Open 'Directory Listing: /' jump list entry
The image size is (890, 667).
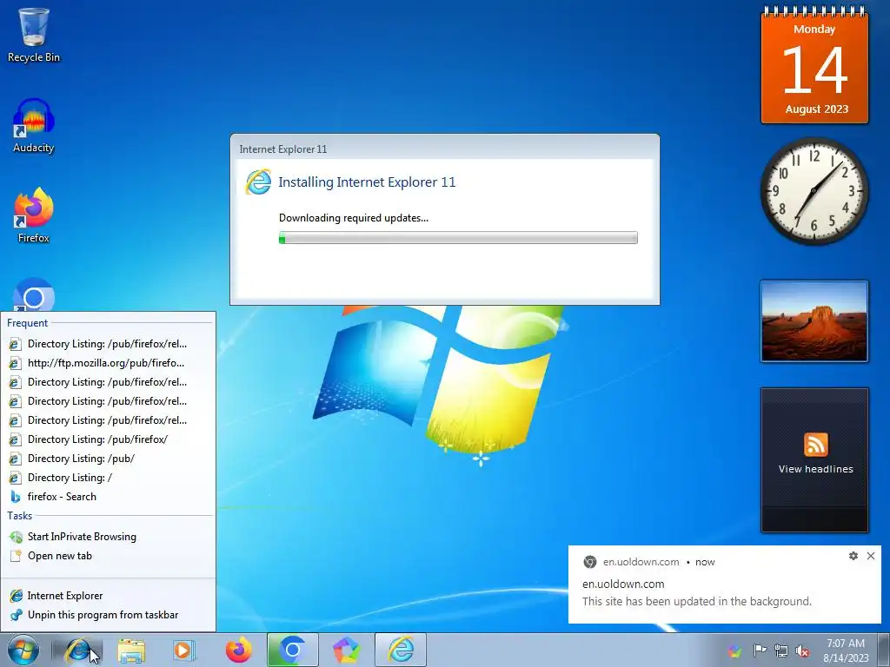[x=108, y=478]
